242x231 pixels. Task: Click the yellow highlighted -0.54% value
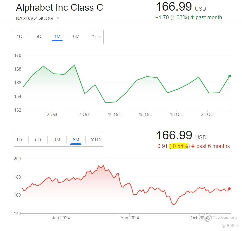point(179,146)
